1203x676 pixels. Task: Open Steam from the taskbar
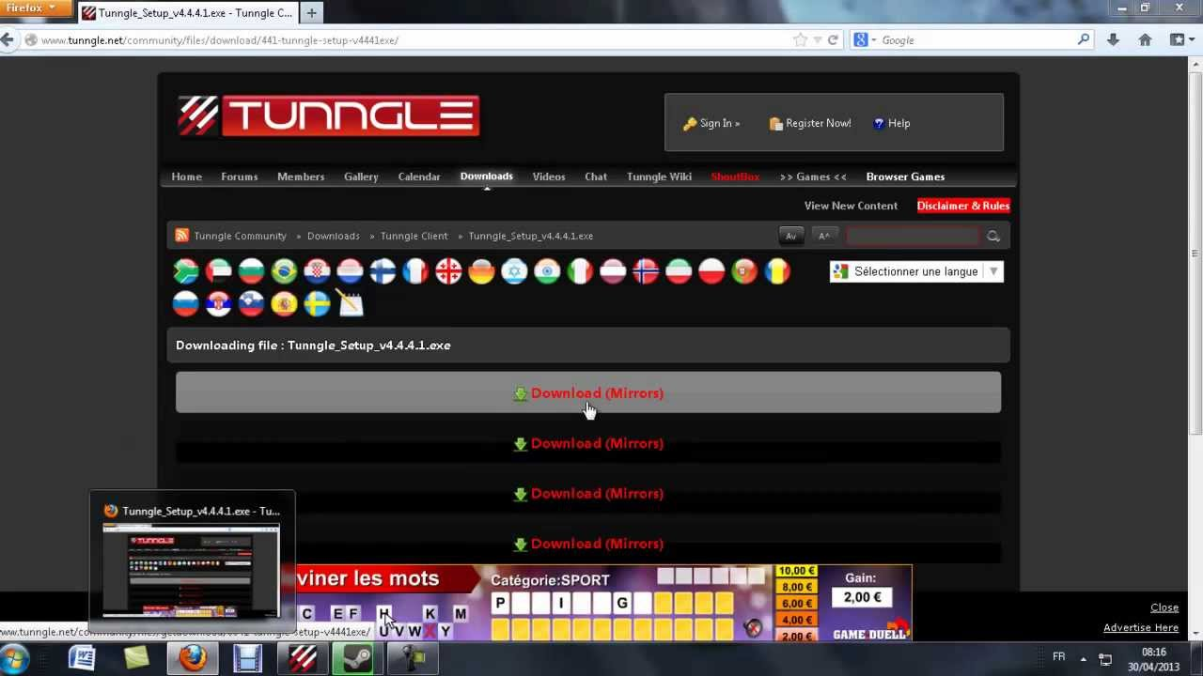356,657
